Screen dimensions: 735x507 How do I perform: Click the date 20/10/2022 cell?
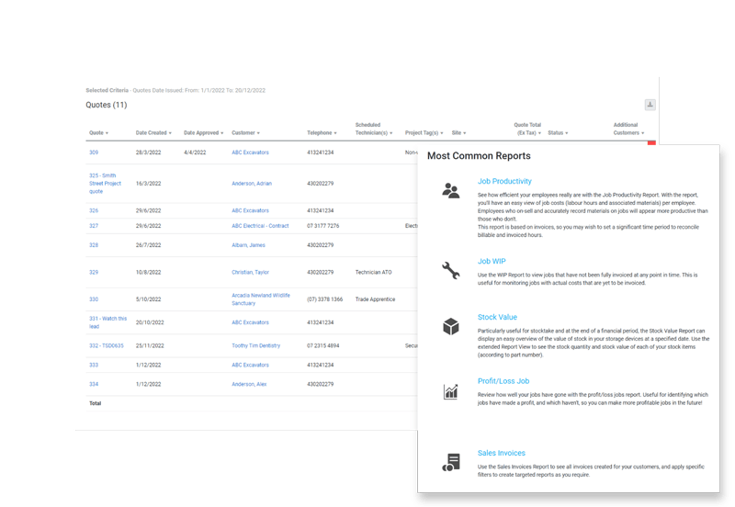150,322
